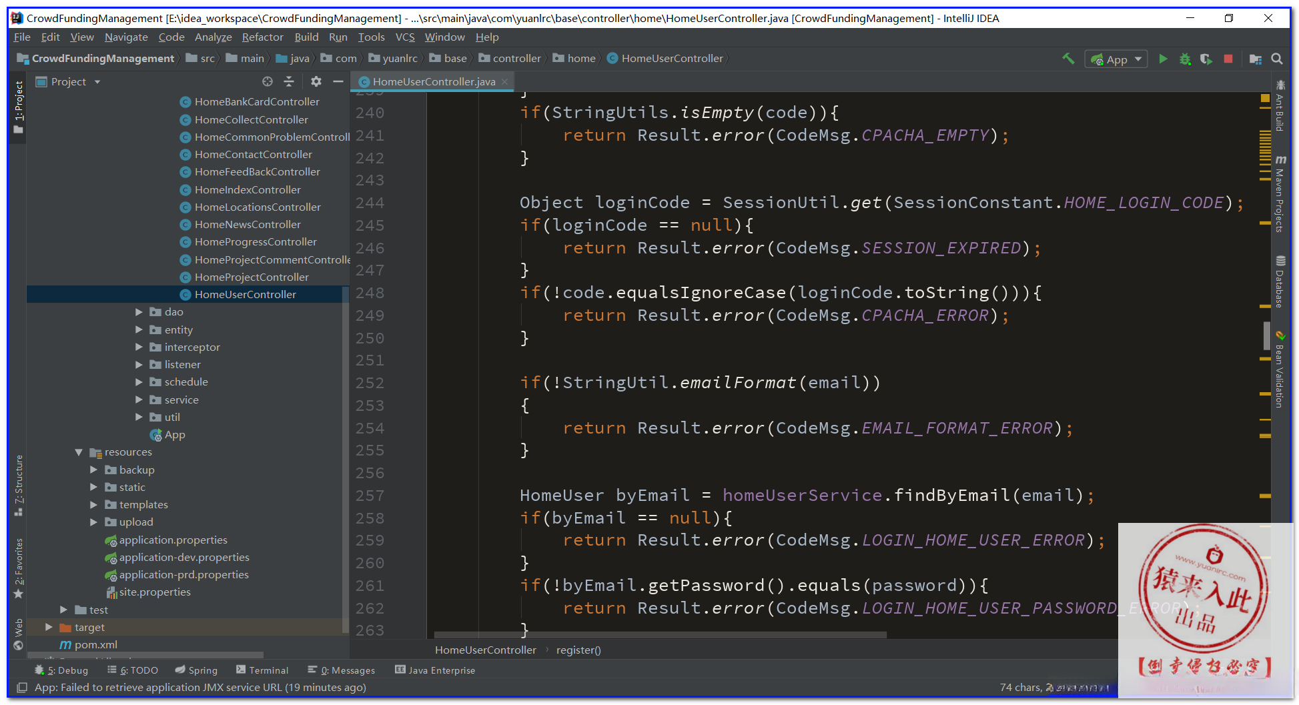Stop the running application
The width and height of the screenshot is (1299, 705).
click(x=1228, y=59)
